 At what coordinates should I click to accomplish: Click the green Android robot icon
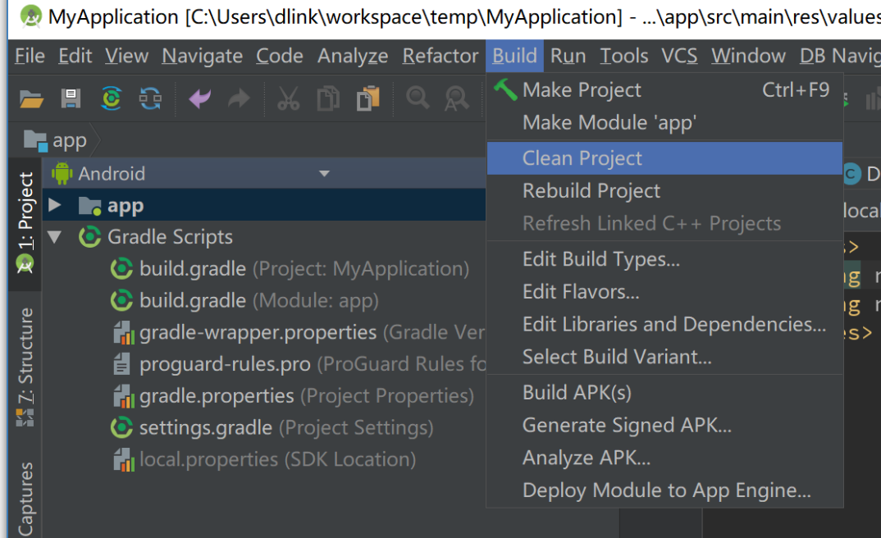(62, 174)
